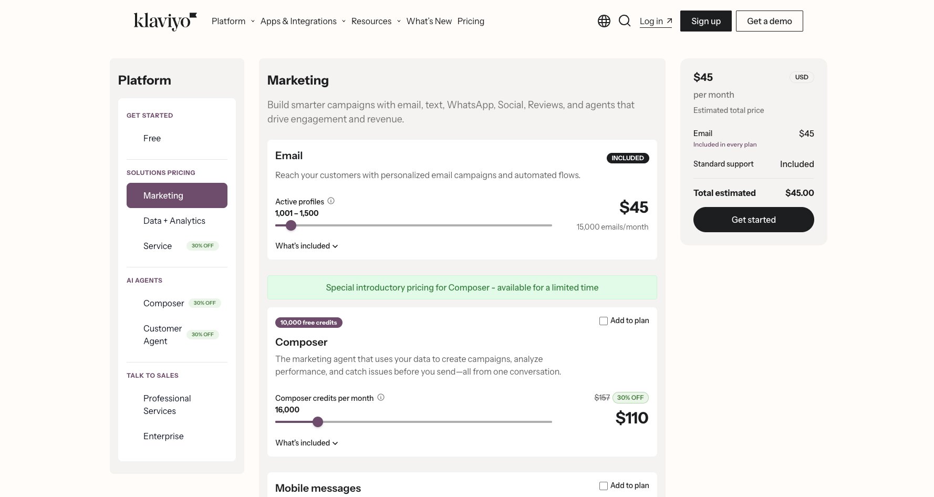Click the Klaviyo logo
The width and height of the screenshot is (934, 497).
pyautogui.click(x=165, y=21)
